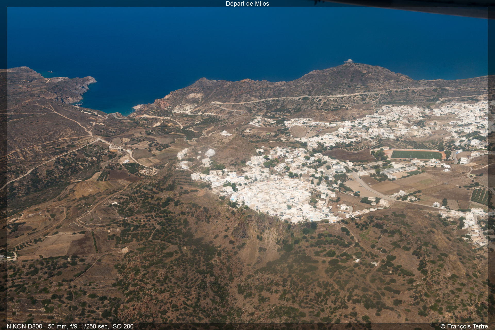495x330 pixels.
Task: Click the '© François Tertre' copyright text
Action: 464,326
